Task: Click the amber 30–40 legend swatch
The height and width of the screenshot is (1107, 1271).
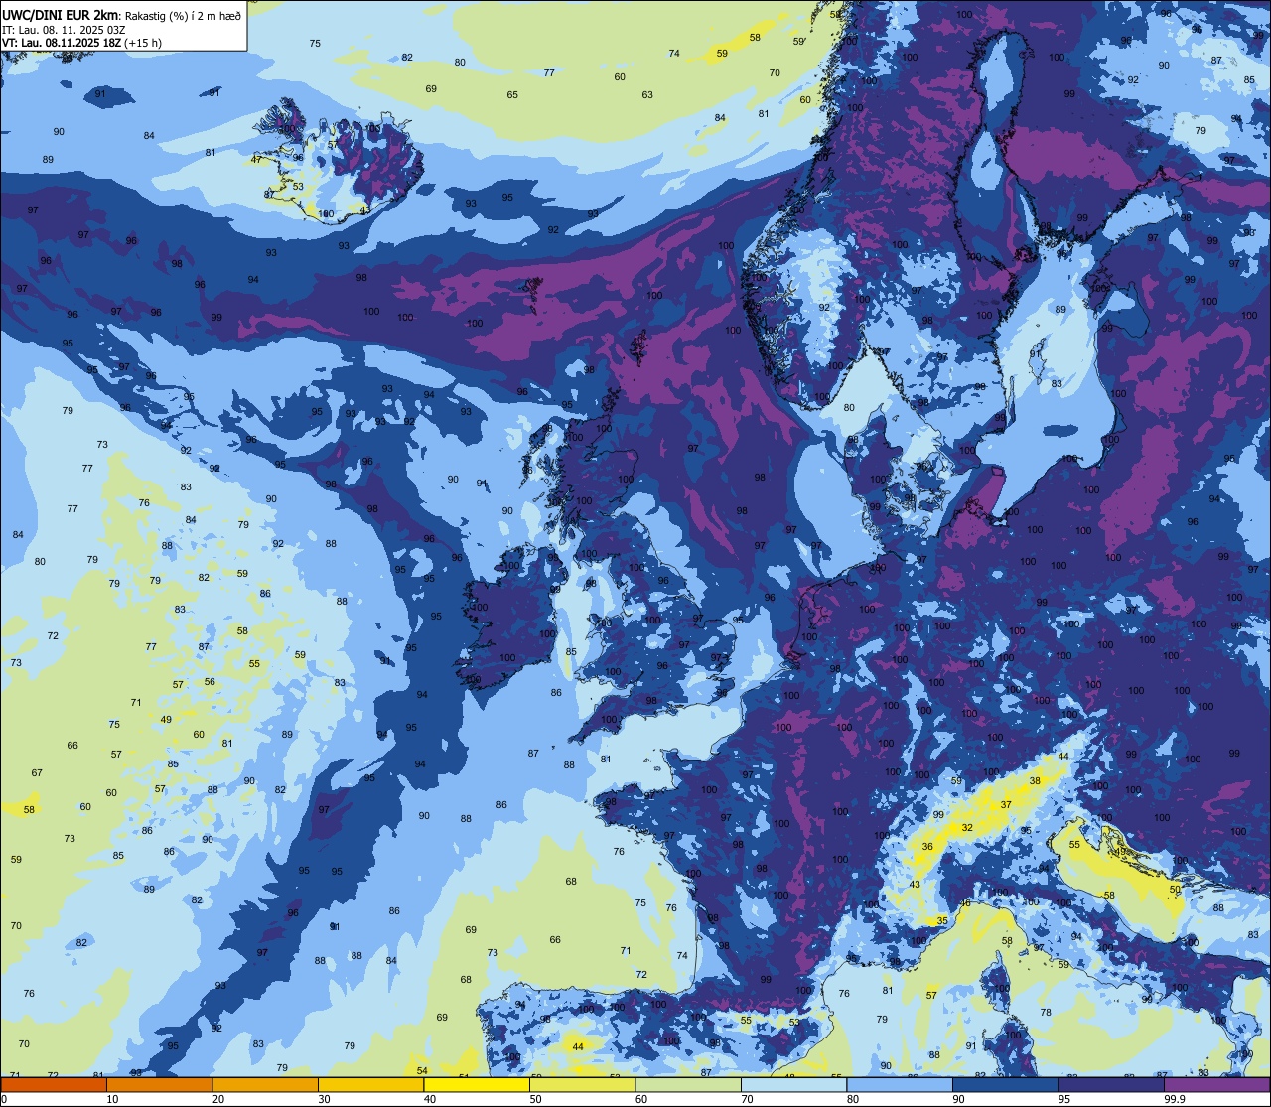Action: tap(370, 1084)
